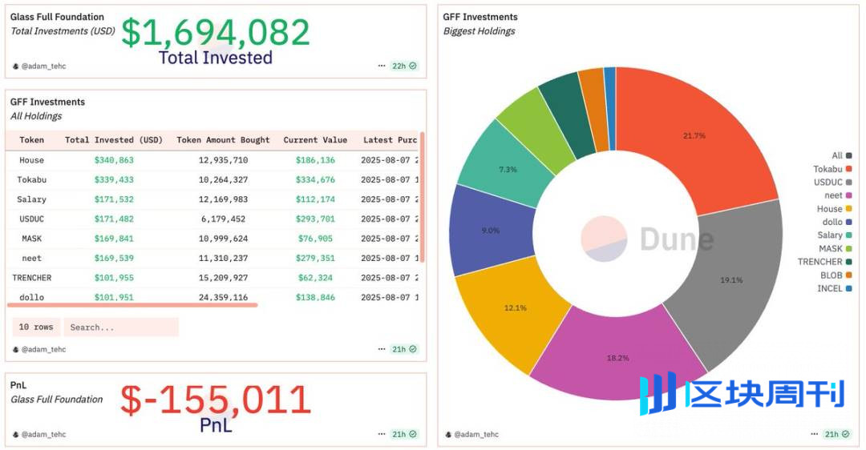Screen dimensions: 866x450
Task: Toggle neet series in the legend
Action: pyautogui.click(x=839, y=195)
